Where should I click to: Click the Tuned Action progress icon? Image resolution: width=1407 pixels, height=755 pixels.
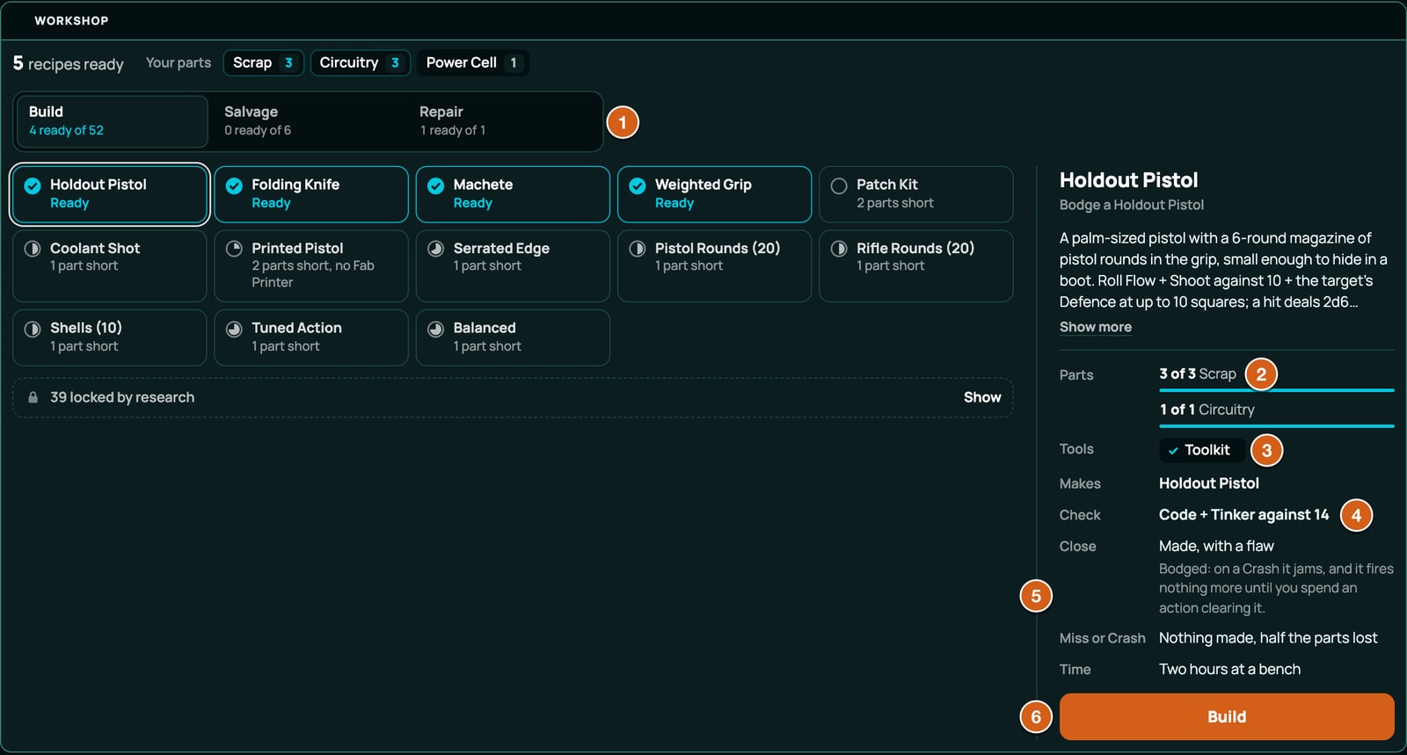click(234, 329)
